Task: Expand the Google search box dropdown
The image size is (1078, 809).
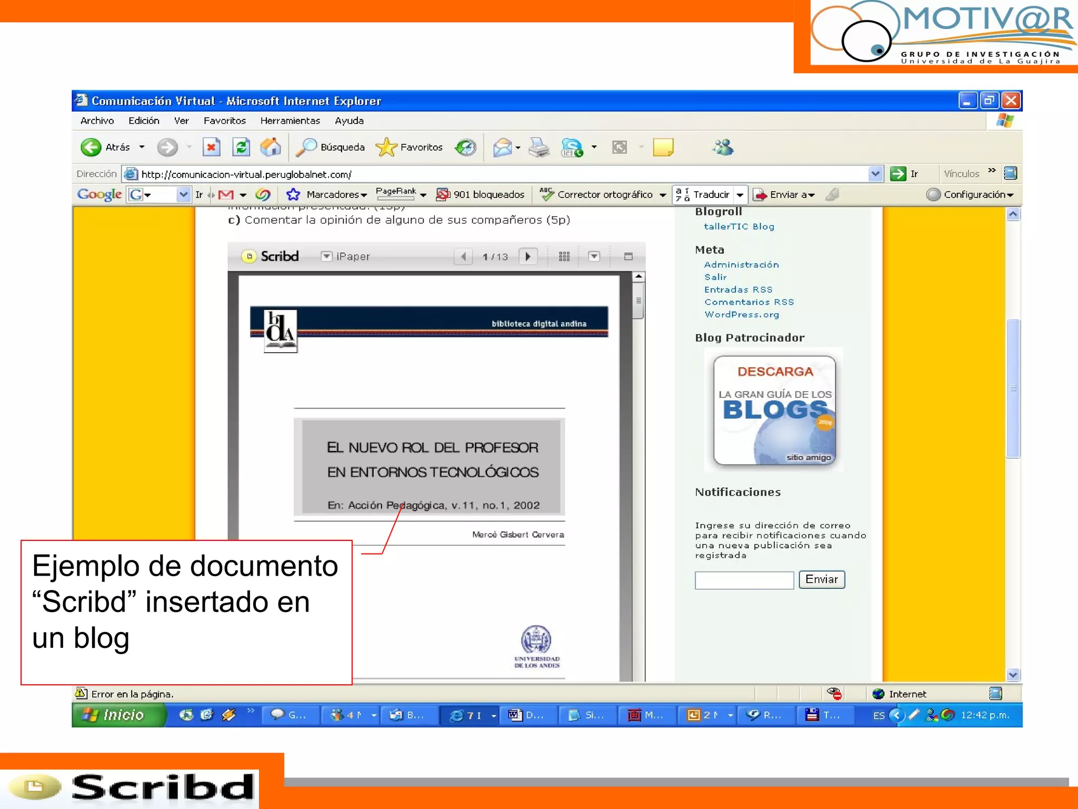Action: coord(183,194)
